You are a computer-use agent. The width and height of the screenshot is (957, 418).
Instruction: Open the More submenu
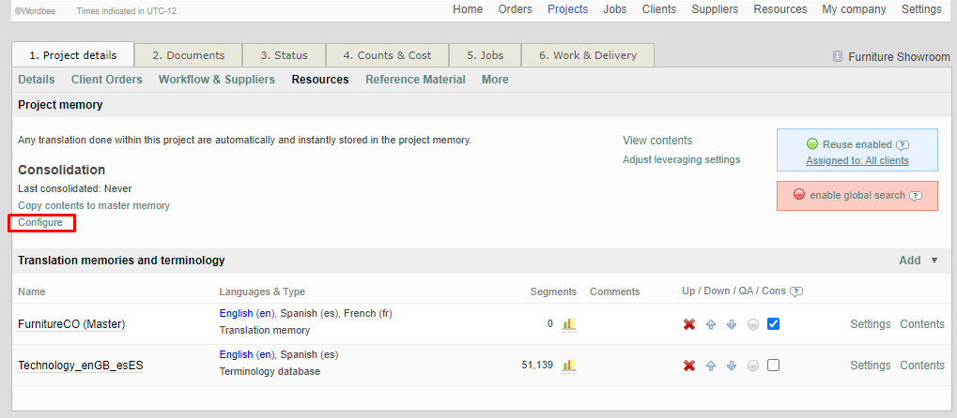[x=495, y=80]
